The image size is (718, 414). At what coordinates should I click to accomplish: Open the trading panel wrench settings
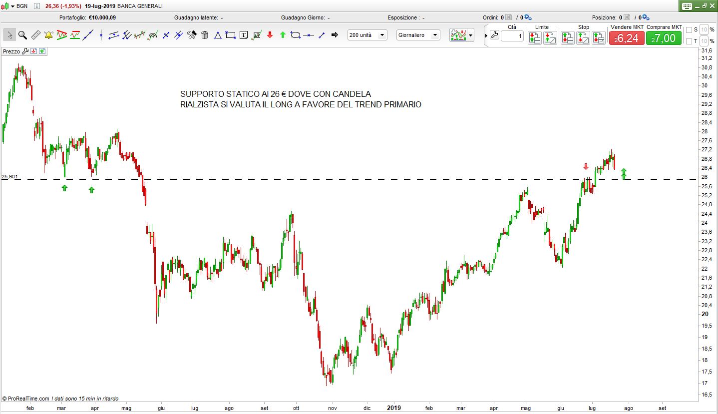pos(494,35)
